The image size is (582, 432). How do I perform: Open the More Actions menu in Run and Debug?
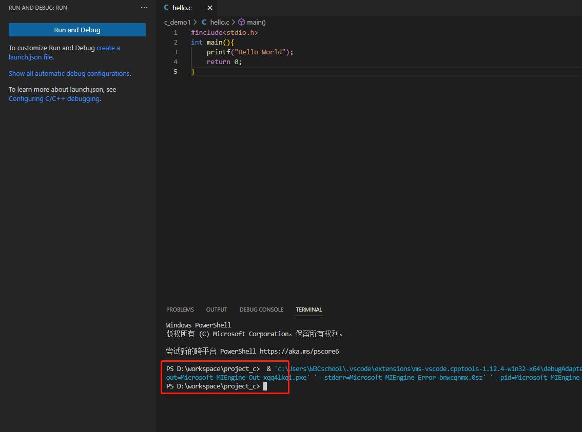(x=144, y=8)
